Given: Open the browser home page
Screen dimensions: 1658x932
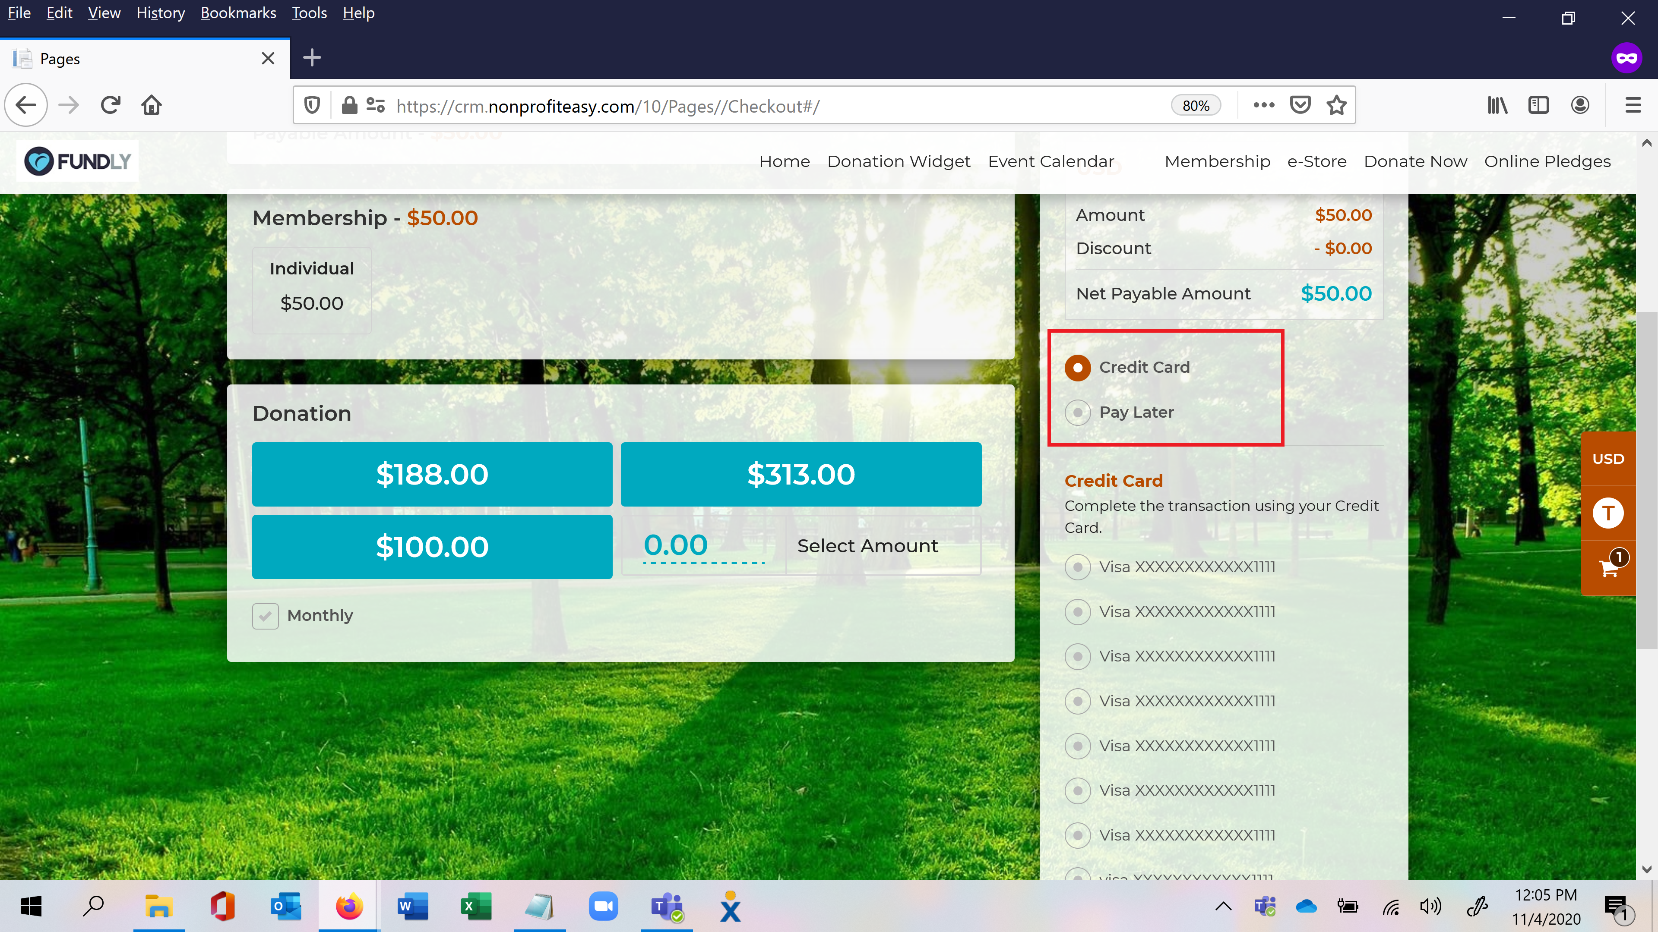Looking at the screenshot, I should pos(151,105).
